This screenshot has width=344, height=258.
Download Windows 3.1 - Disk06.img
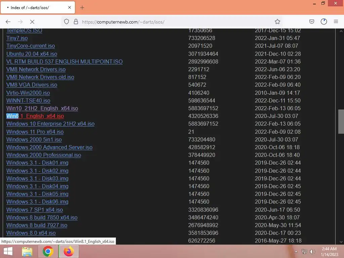(x=37, y=202)
